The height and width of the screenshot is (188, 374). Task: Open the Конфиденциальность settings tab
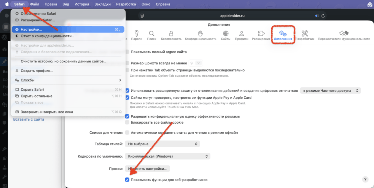click(x=200, y=35)
